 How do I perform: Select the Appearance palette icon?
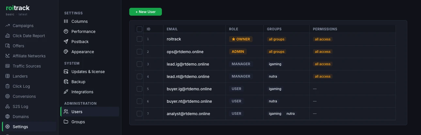coord(66,52)
